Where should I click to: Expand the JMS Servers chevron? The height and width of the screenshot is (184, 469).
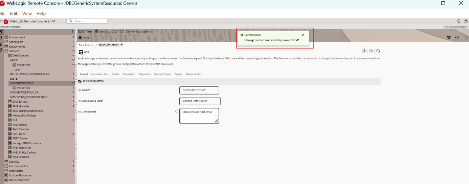(73, 102)
